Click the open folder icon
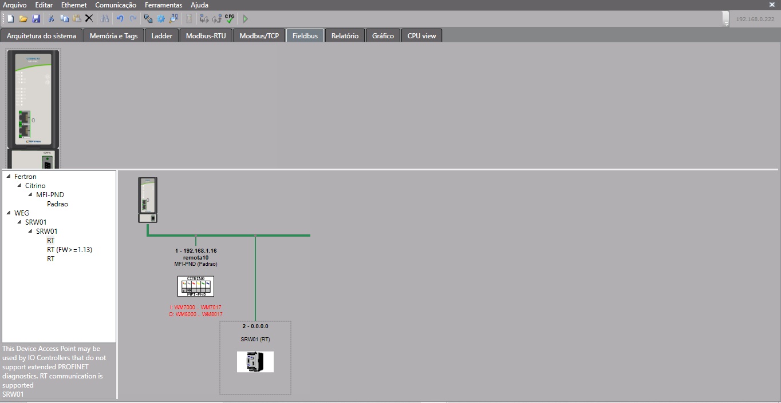The image size is (781, 403). [23, 19]
